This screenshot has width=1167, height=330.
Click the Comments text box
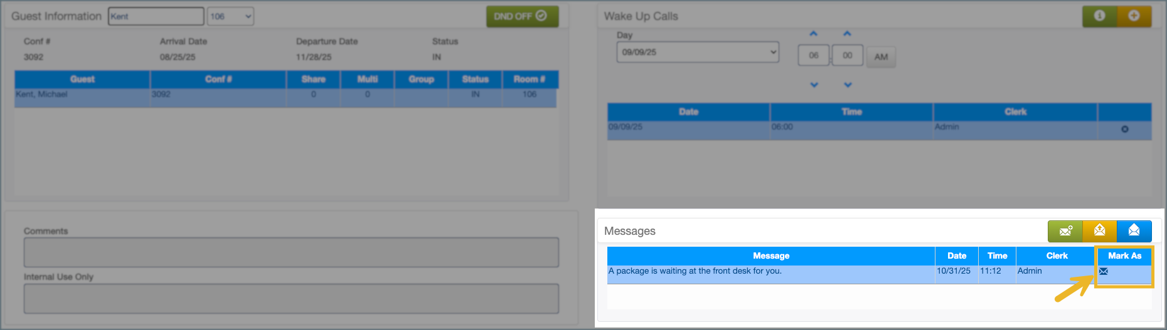291,252
